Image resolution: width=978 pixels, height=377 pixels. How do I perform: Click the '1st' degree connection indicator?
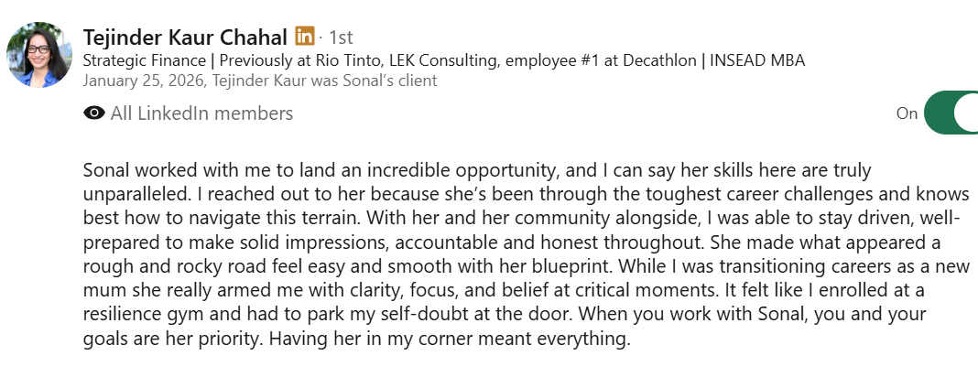point(341,38)
